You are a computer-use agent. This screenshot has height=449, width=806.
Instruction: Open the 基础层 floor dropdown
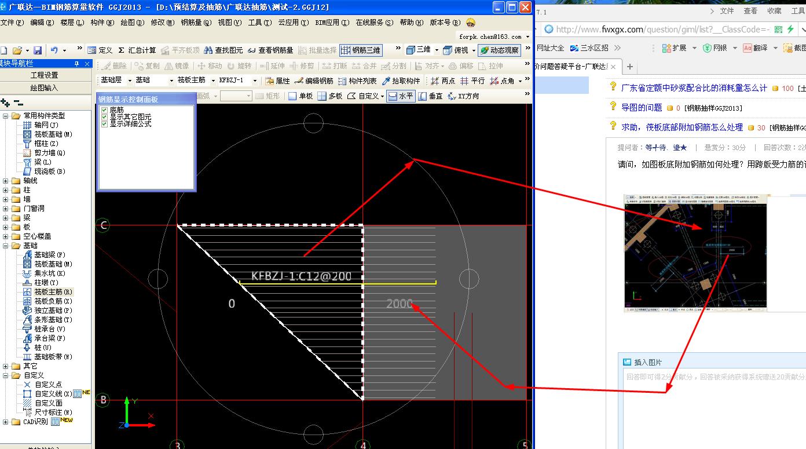click(x=130, y=81)
